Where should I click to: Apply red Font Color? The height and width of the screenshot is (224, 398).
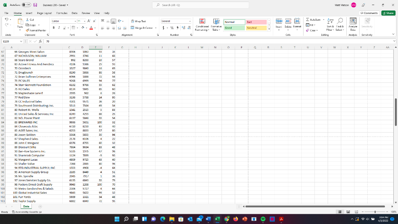91,28
